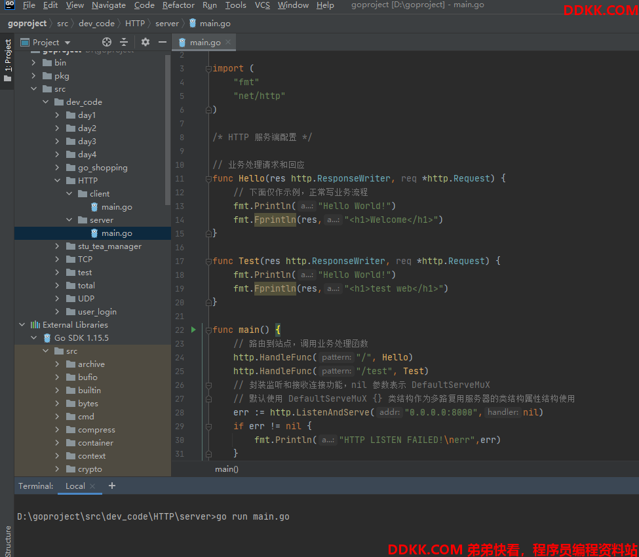Open the Window menu
The height and width of the screenshot is (557, 639).
point(293,5)
